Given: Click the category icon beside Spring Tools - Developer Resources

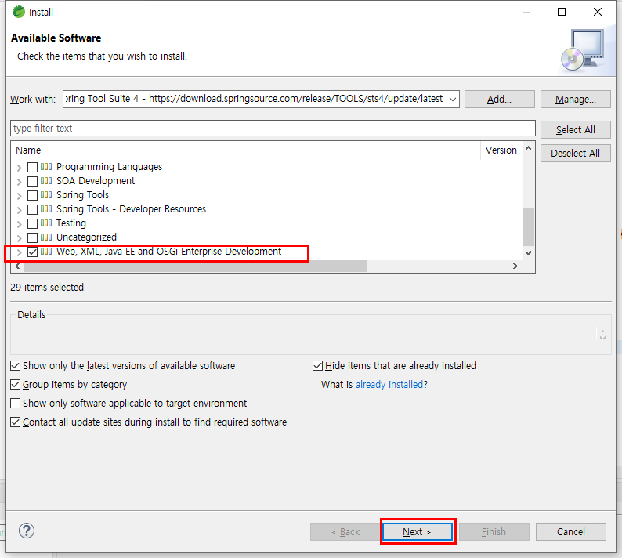Looking at the screenshot, I should click(x=46, y=209).
